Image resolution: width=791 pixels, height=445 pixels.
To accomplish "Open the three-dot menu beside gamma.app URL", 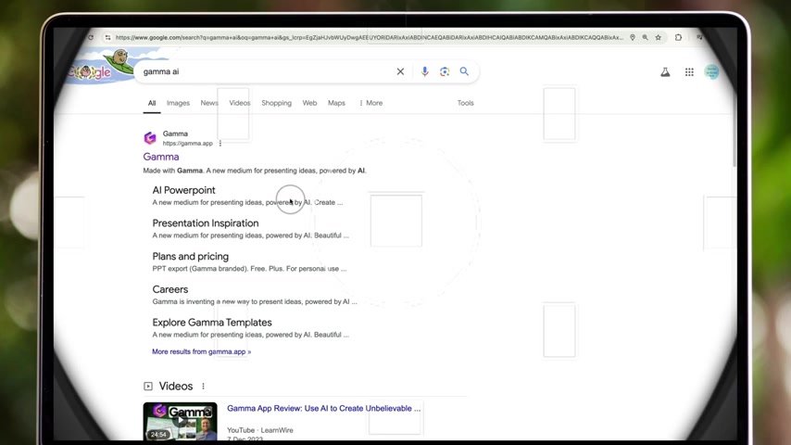I will [220, 144].
